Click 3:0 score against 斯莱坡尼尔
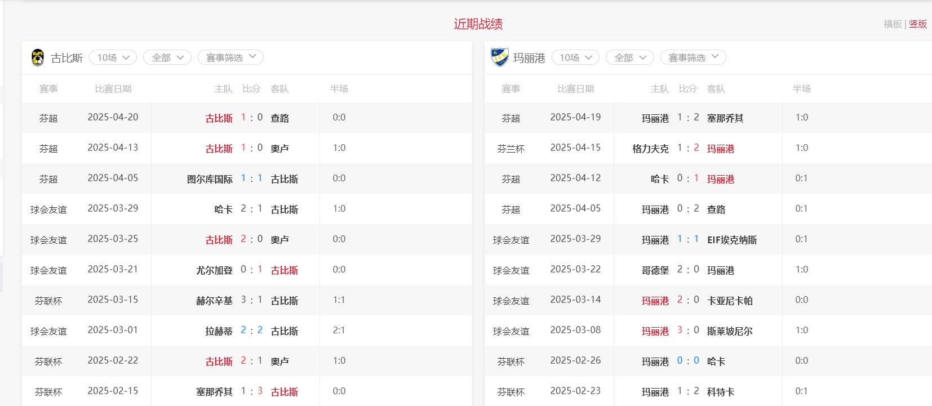The width and height of the screenshot is (932, 406). (x=688, y=331)
